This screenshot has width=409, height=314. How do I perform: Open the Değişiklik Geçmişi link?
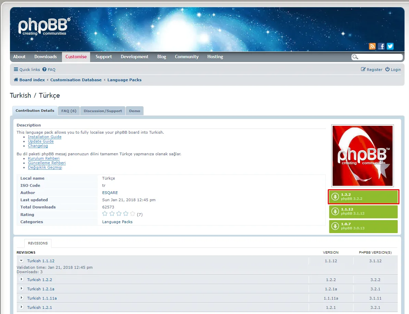coord(45,167)
